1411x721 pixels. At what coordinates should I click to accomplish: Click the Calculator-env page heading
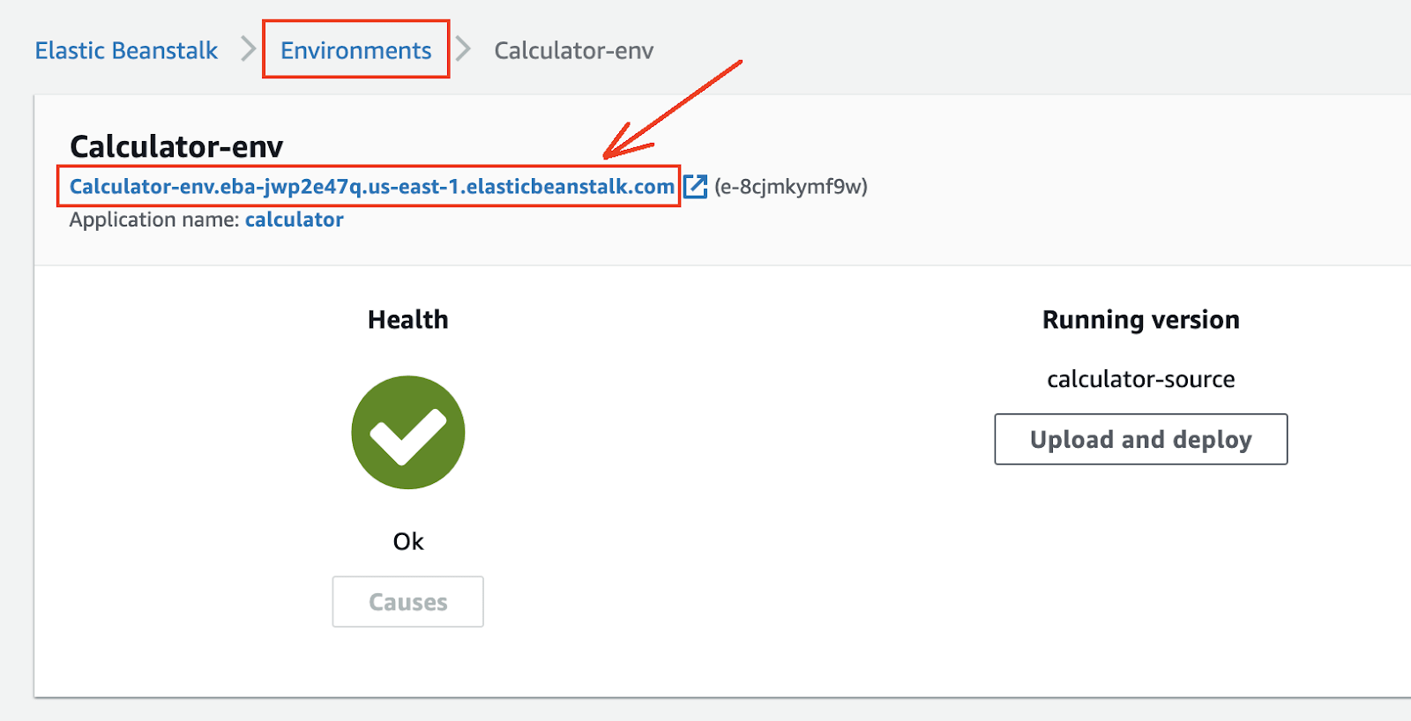(176, 146)
